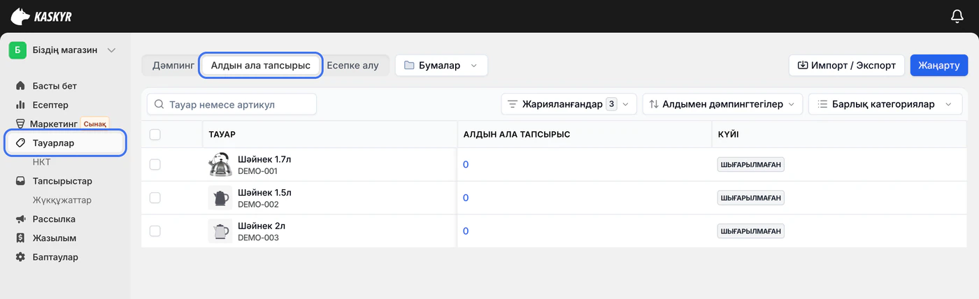Click the Импорт / Экспорт download icon

tap(803, 65)
